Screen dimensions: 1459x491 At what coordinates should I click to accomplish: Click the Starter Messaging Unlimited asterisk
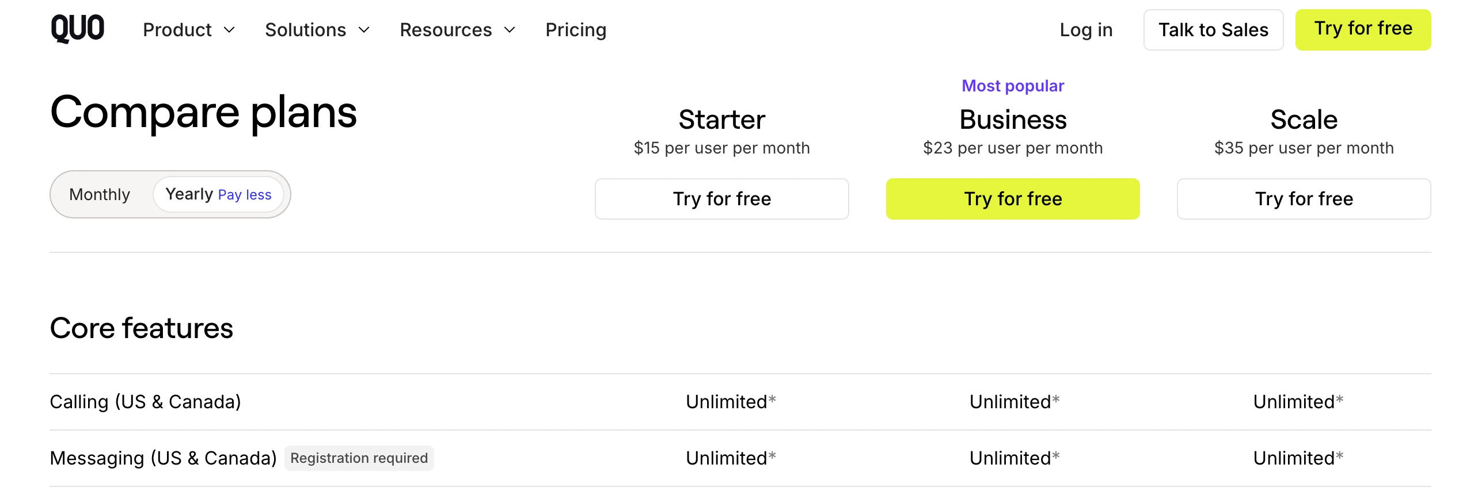pos(773,455)
